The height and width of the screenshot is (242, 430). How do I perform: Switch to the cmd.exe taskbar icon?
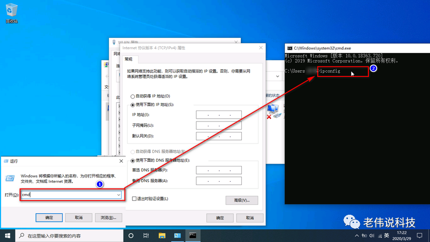click(x=193, y=236)
